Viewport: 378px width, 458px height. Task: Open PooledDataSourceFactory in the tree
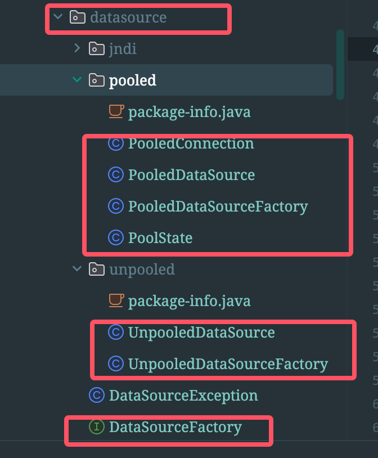(x=218, y=206)
